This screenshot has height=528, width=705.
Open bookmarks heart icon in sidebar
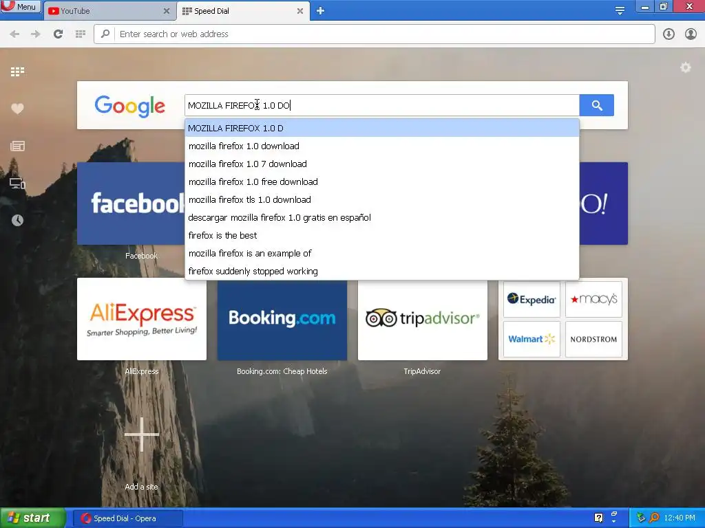[x=17, y=108]
